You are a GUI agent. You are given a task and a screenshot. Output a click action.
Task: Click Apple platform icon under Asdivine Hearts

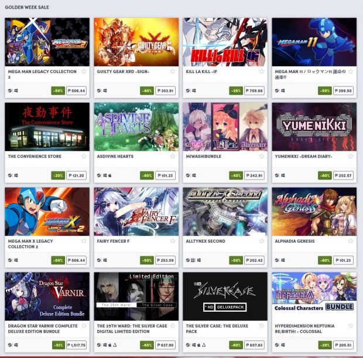click(x=110, y=175)
